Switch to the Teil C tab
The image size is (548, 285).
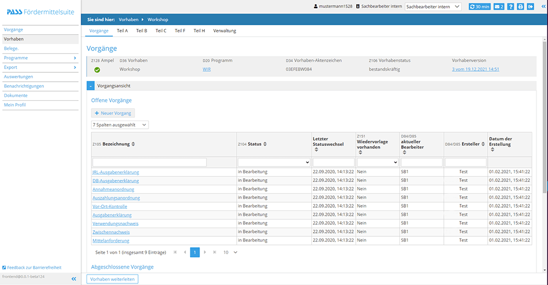point(161,31)
